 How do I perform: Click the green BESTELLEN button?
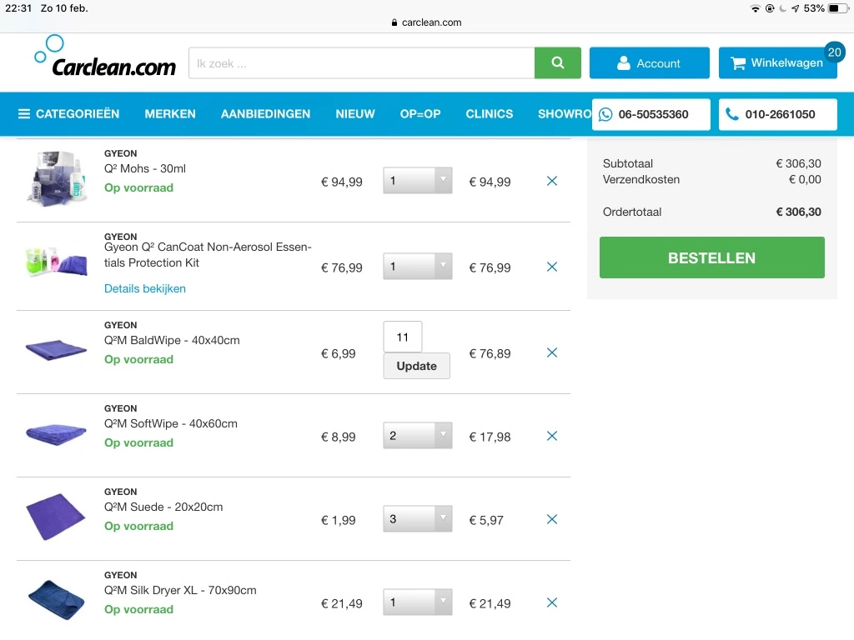coord(712,257)
